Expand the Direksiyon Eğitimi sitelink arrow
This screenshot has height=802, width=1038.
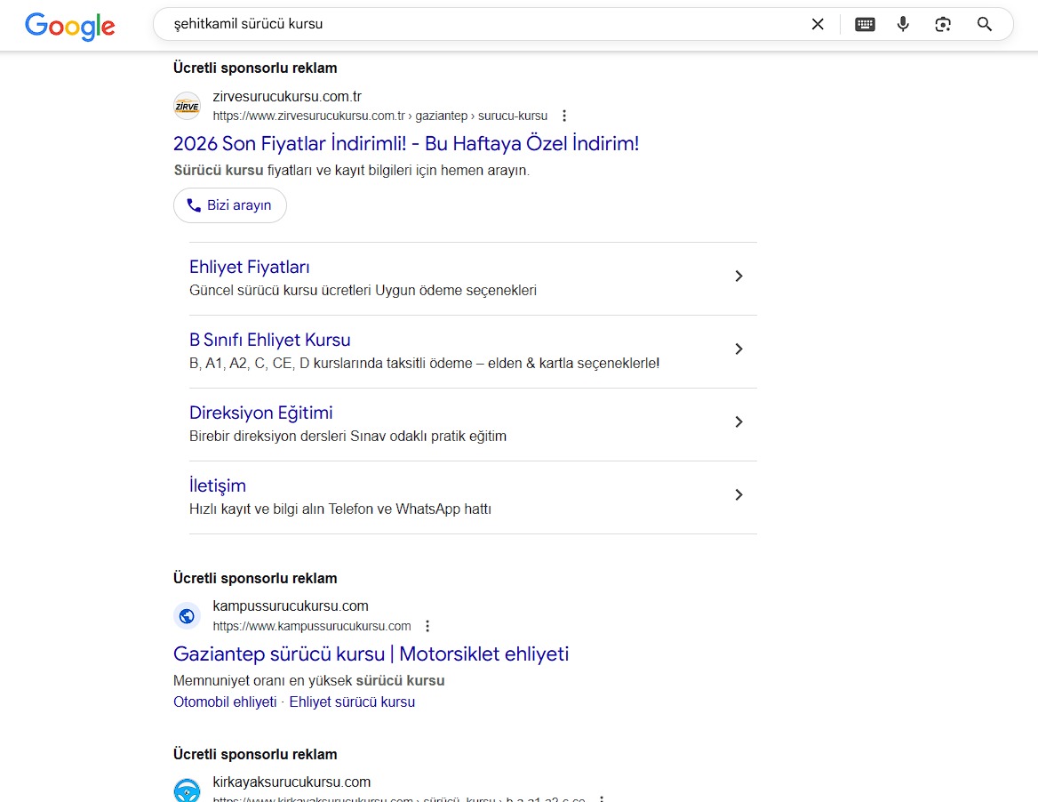(738, 422)
